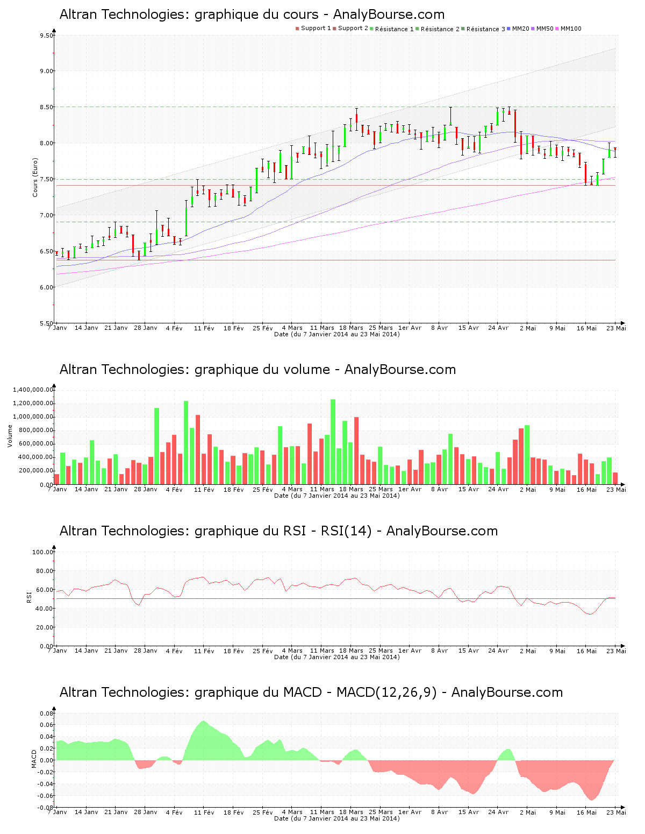Click the MM50 purple legend swatch

[533, 29]
